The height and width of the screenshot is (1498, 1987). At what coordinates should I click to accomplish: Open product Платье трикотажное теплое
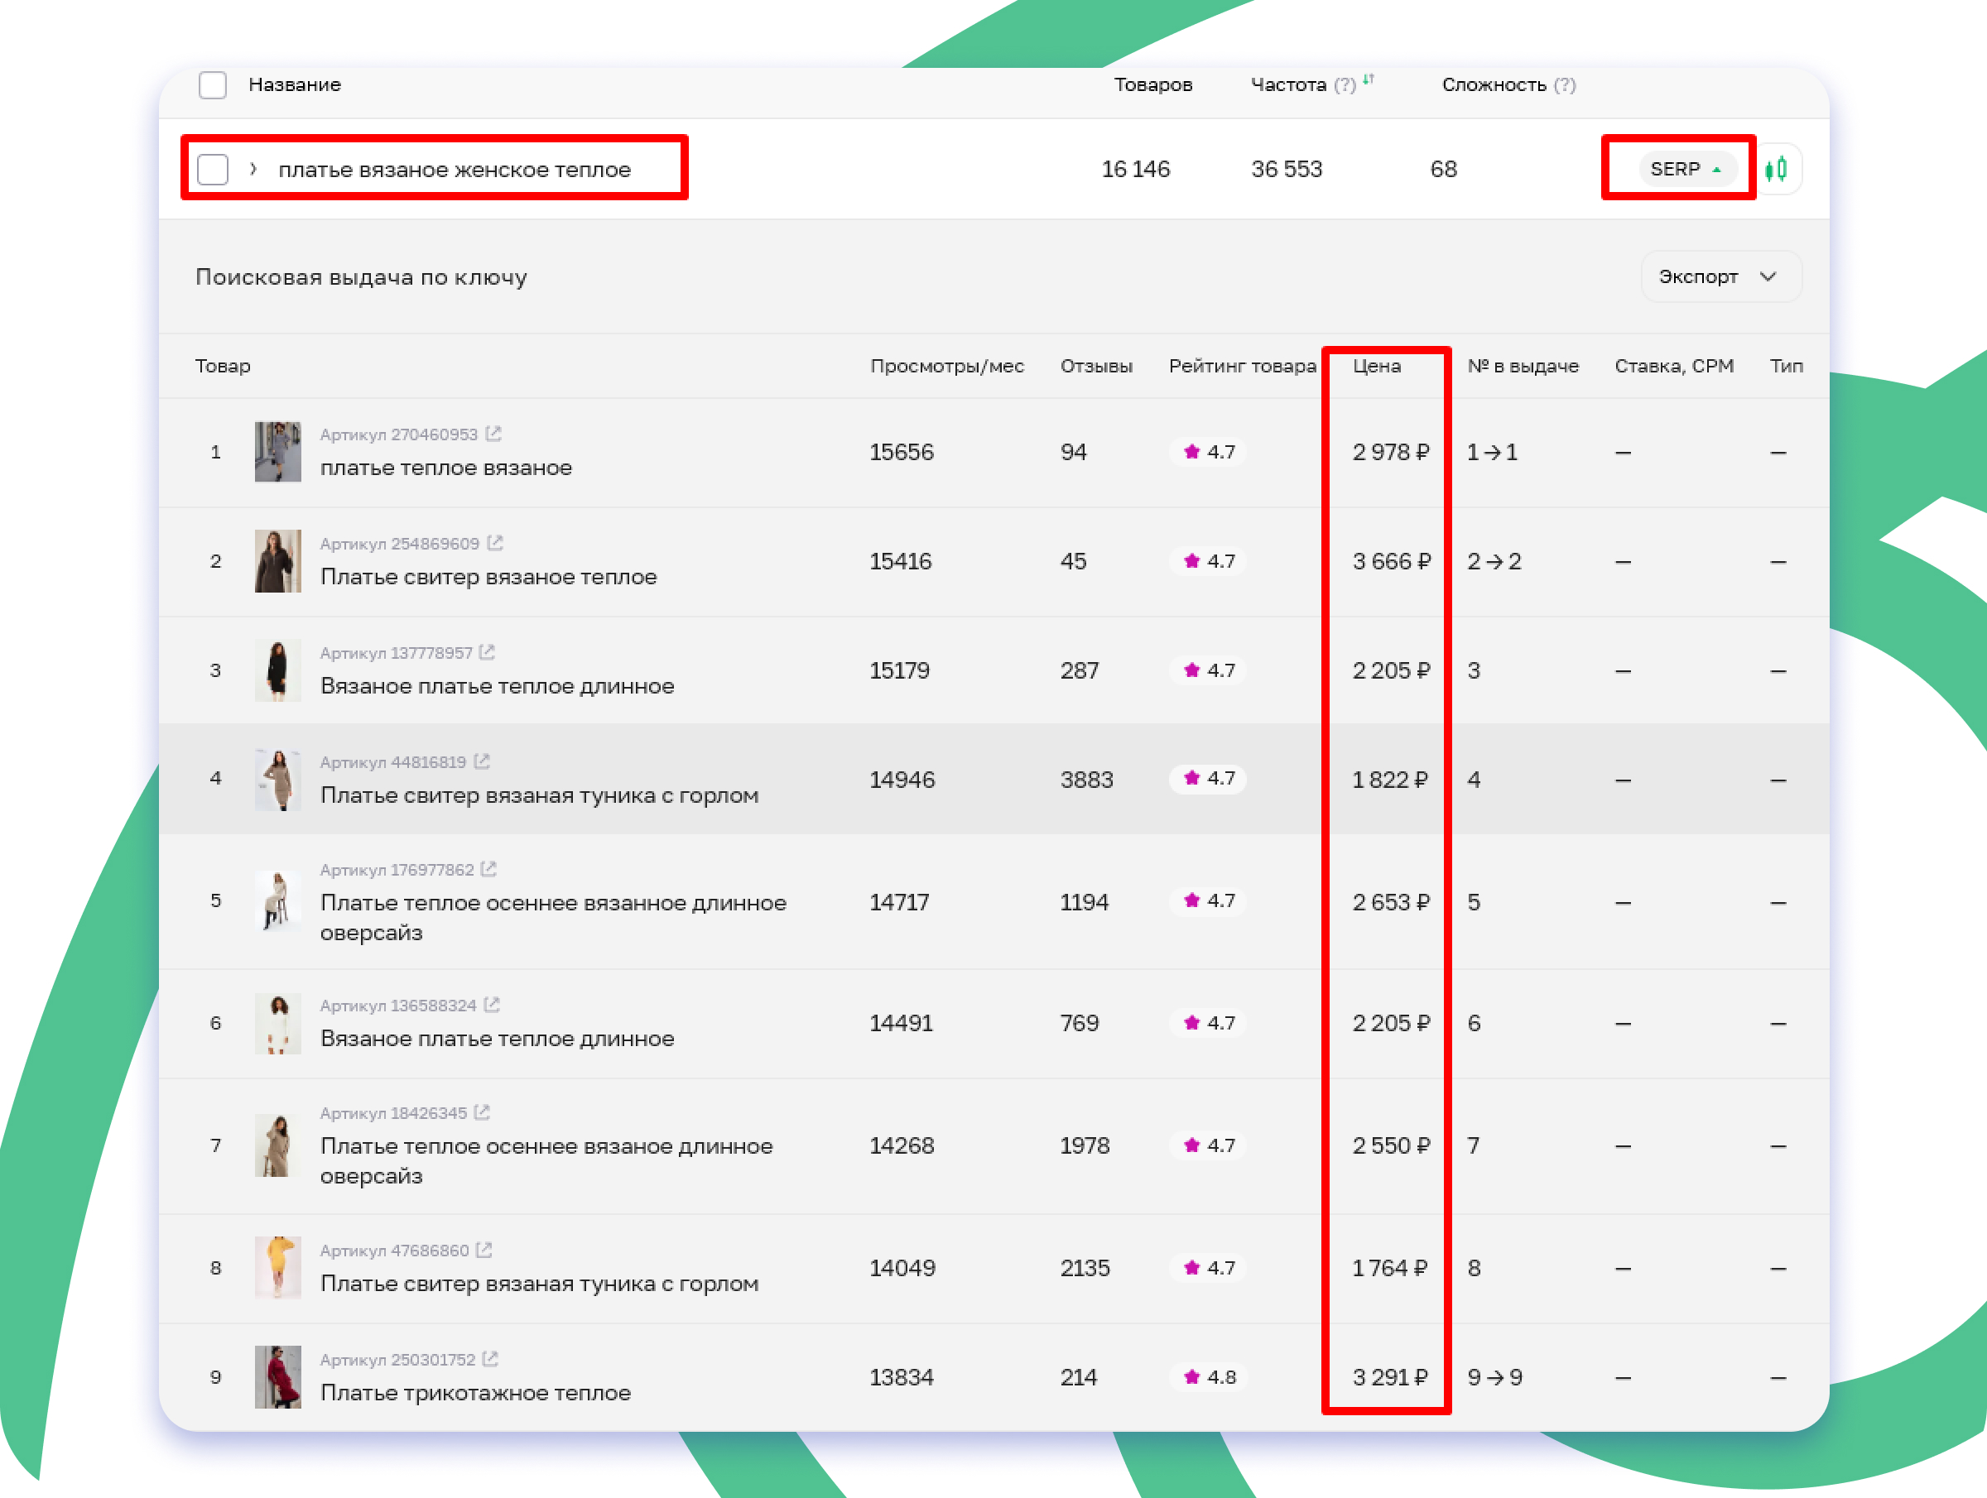[x=475, y=1393]
